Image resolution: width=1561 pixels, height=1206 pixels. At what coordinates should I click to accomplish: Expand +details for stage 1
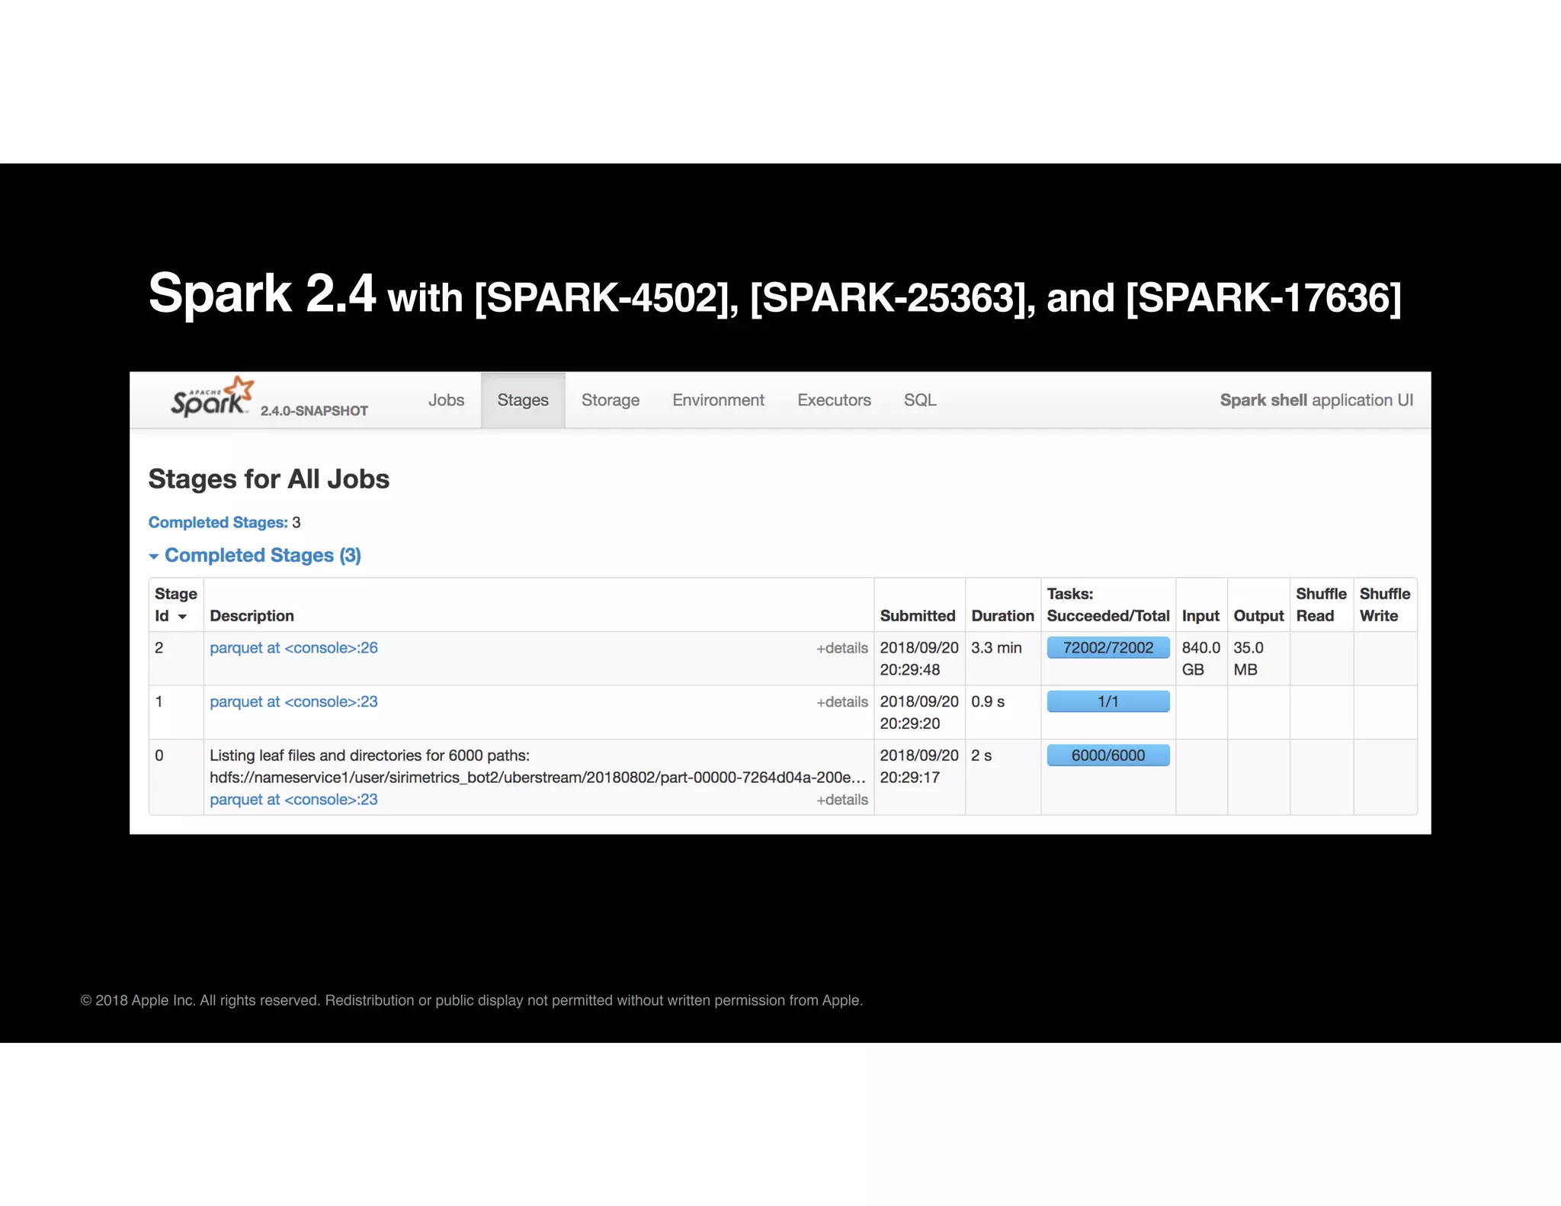[x=842, y=702]
